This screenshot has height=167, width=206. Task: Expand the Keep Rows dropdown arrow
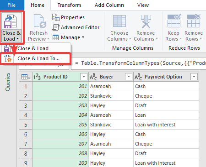[180, 39]
